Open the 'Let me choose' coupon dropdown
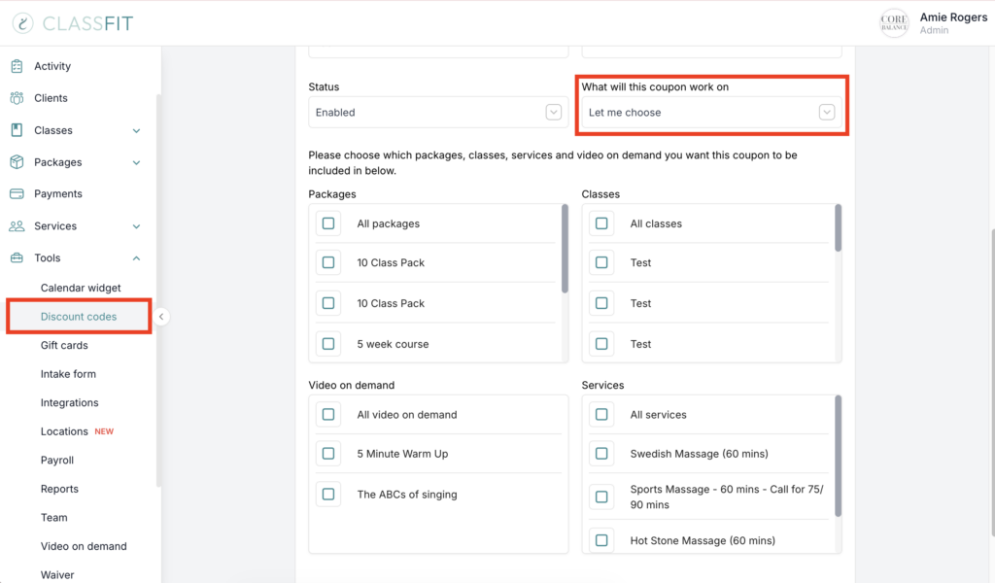The width and height of the screenshot is (995, 583). (x=711, y=113)
